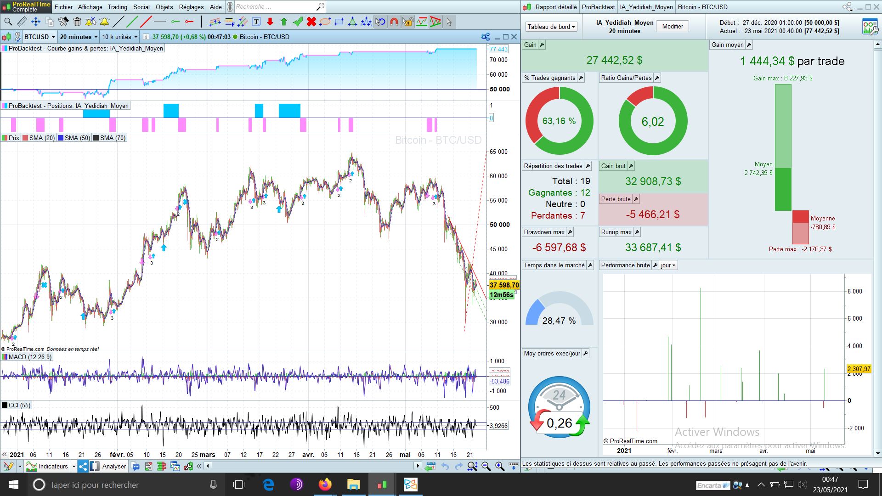882x496 pixels.
Task: Open the jour period dropdown
Action: pos(668,265)
